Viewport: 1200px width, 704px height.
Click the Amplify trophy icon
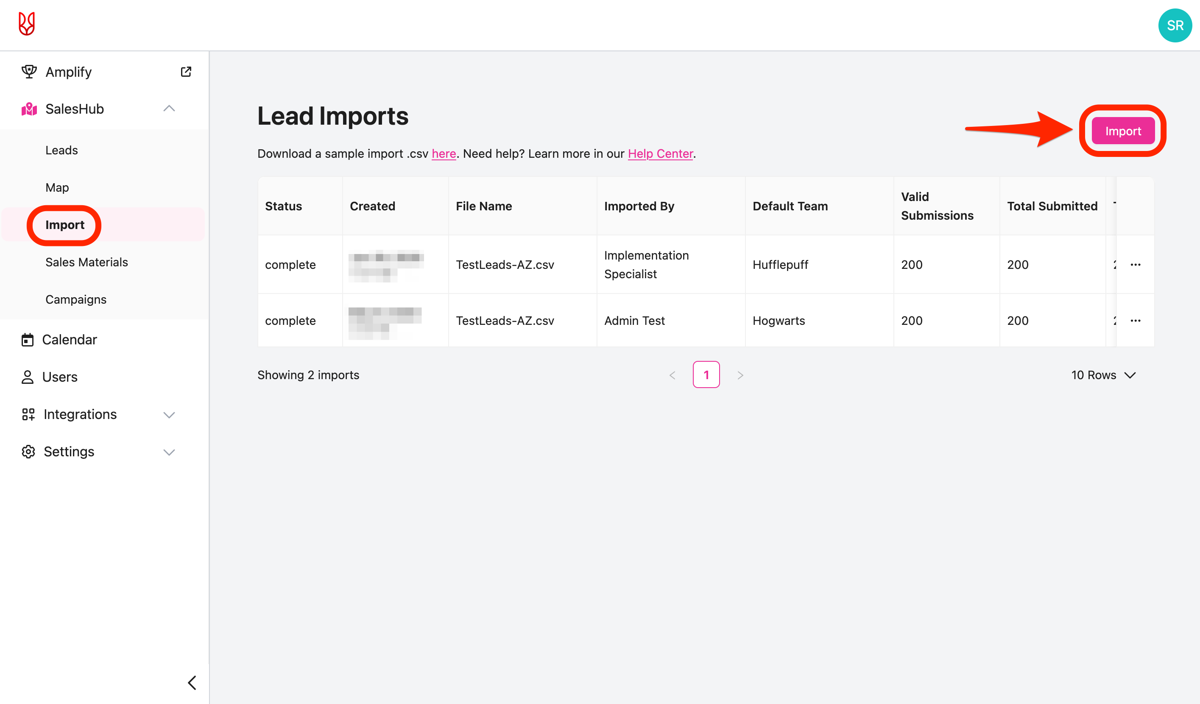pos(29,71)
